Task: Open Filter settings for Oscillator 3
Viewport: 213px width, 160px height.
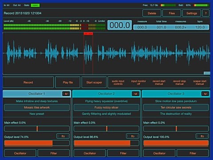Action: pyautogui.click(x=193, y=153)
